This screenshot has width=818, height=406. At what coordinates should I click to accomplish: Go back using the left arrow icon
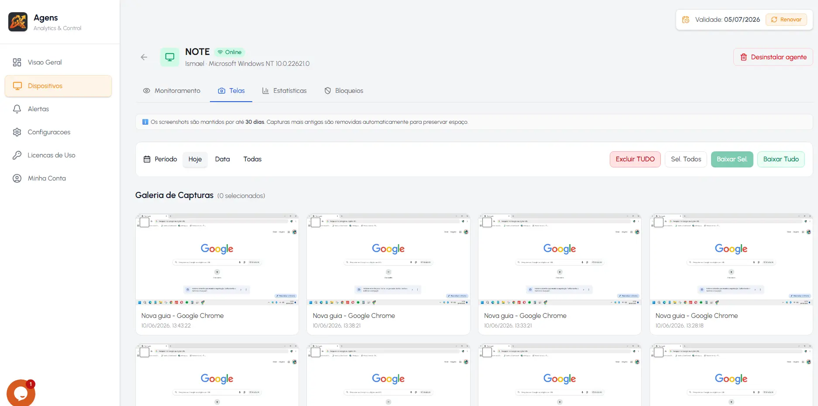point(144,57)
